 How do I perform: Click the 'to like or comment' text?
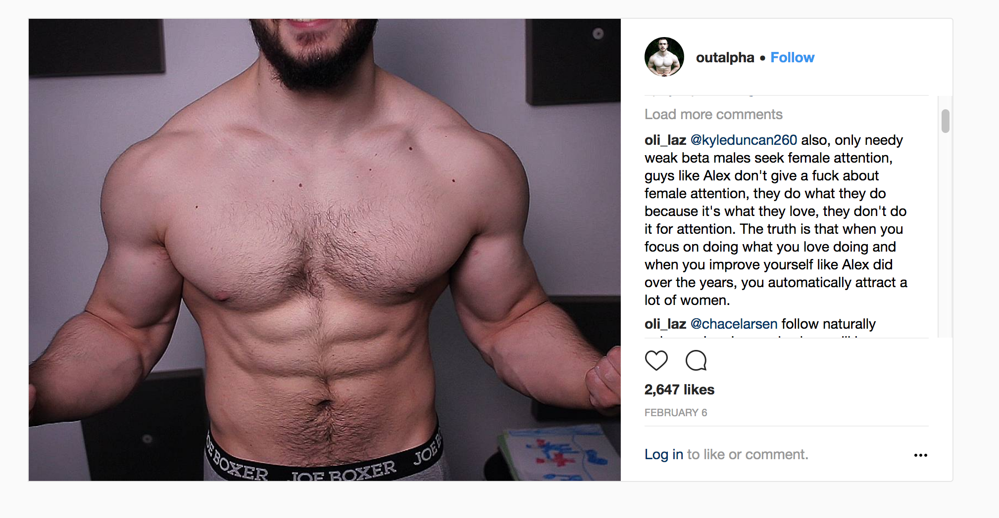[748, 454]
